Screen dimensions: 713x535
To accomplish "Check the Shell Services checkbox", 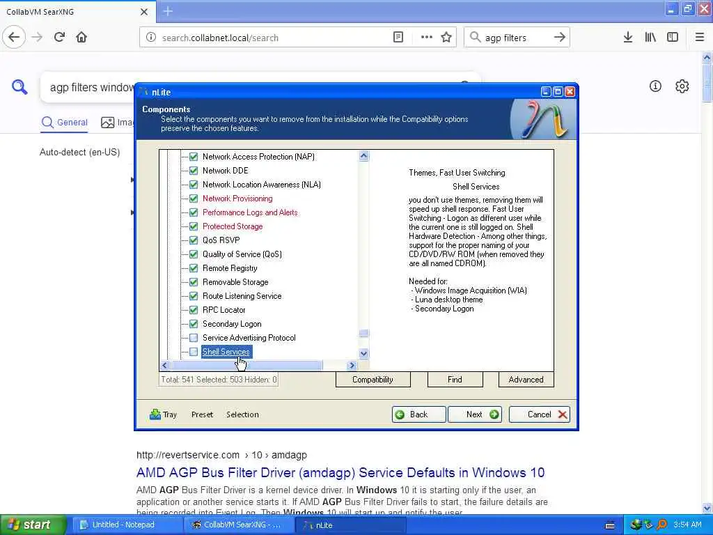I will 194,352.
